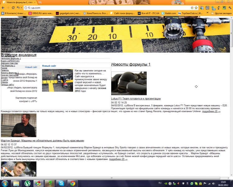
Task: Select the «Форс Индия» презентовала slider item
Action: 22,89
